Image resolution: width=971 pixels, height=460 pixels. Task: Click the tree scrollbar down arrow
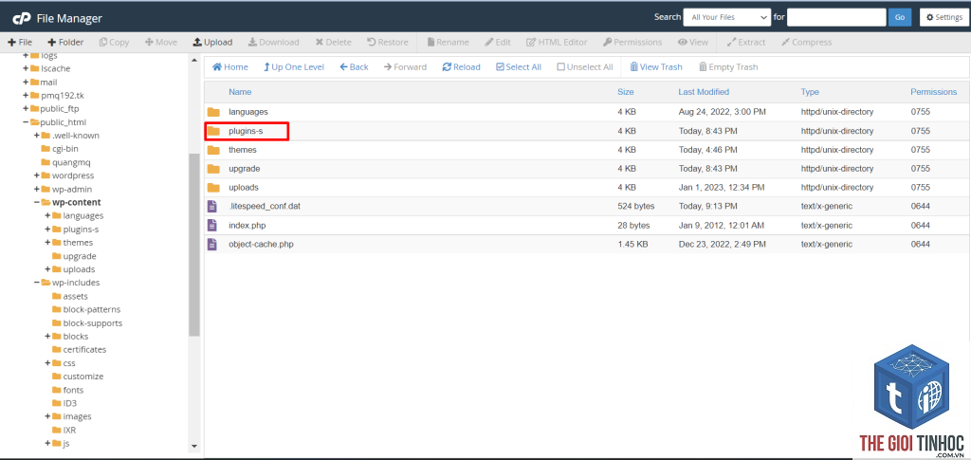194,446
